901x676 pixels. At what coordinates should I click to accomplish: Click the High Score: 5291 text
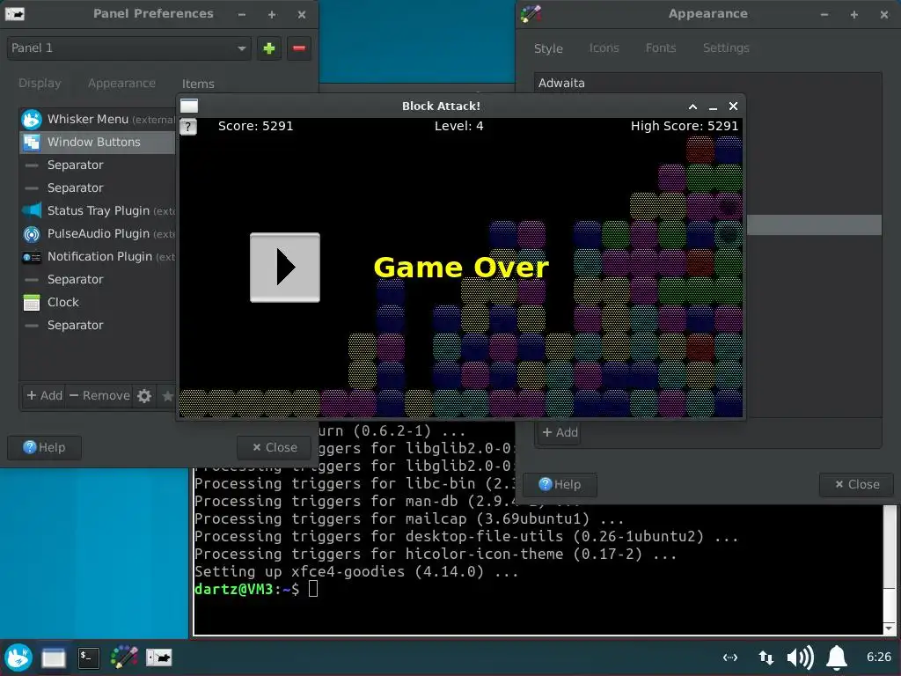pyautogui.click(x=685, y=126)
